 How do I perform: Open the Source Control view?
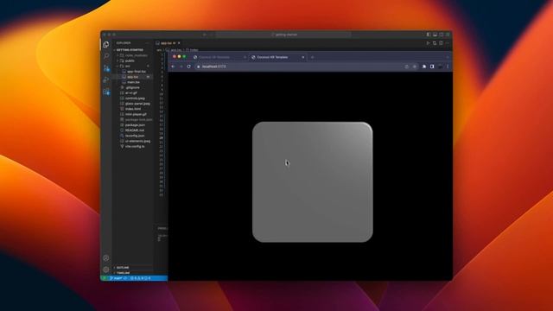tap(106, 68)
